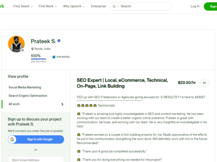
Task: Click the Top Rated badge icon
Action: coord(54,57)
